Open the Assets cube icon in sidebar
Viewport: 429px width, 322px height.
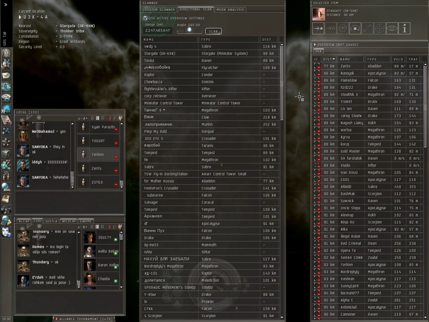point(6,154)
